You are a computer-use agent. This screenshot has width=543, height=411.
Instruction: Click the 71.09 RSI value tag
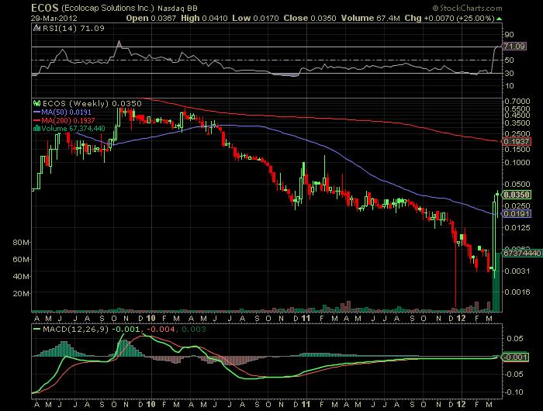point(514,47)
